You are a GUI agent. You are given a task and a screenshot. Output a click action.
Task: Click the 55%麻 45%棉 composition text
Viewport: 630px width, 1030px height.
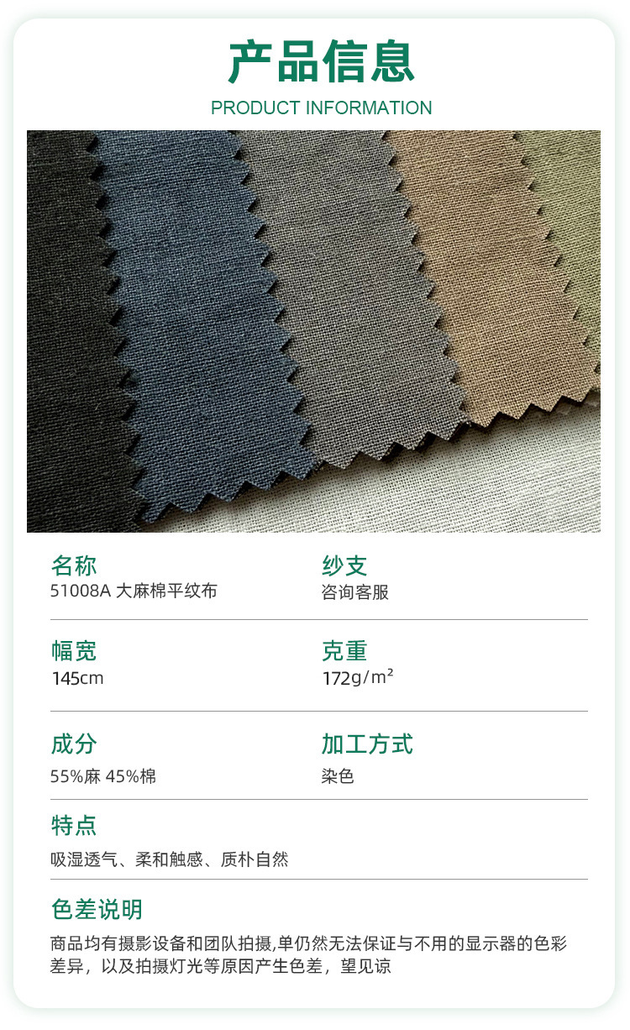103,776
